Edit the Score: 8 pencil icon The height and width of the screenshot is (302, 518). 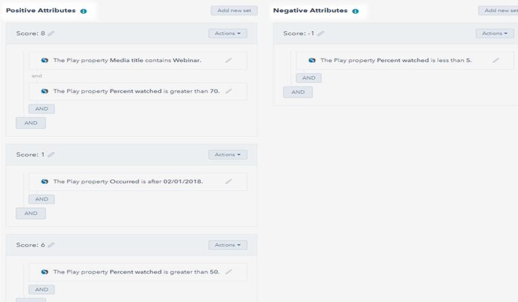point(51,33)
